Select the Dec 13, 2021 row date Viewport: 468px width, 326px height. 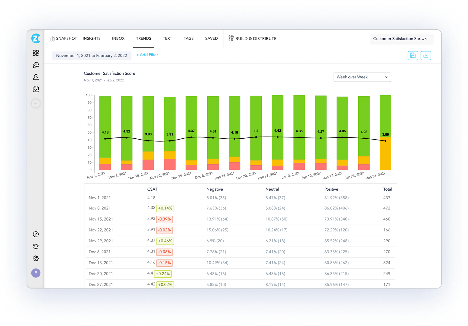point(101,263)
